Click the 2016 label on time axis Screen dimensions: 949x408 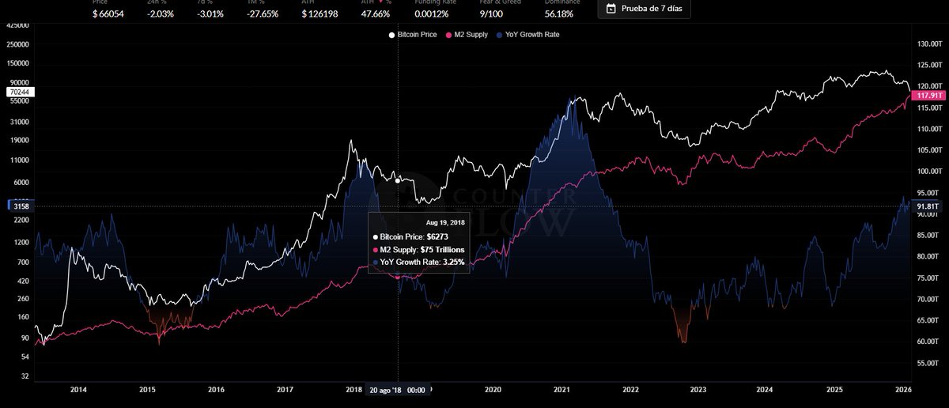[217, 390]
